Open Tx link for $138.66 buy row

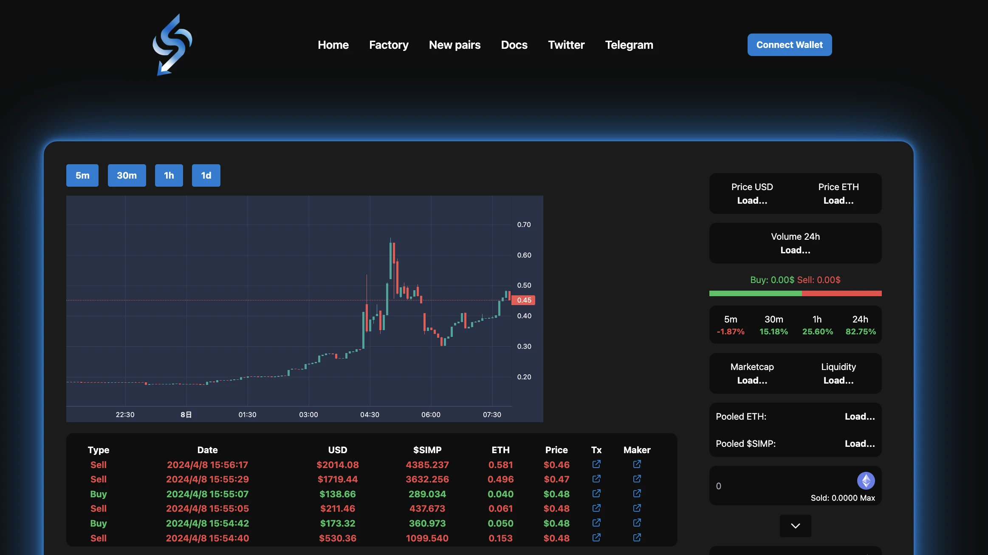[596, 493]
